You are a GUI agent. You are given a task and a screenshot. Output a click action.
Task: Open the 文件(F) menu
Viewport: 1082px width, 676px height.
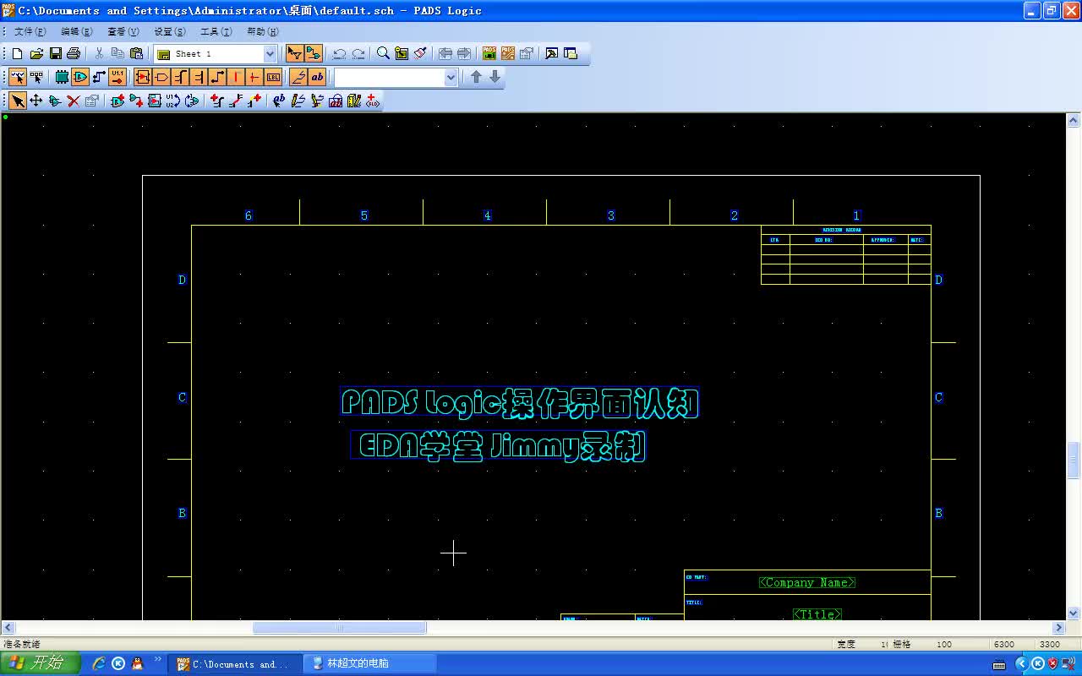click(30, 31)
